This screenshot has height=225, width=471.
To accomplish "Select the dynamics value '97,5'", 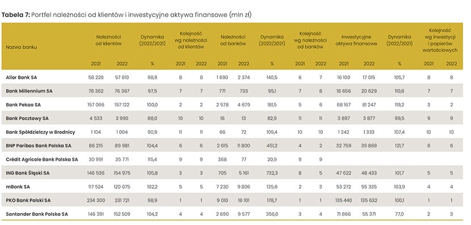I will 152,91.
